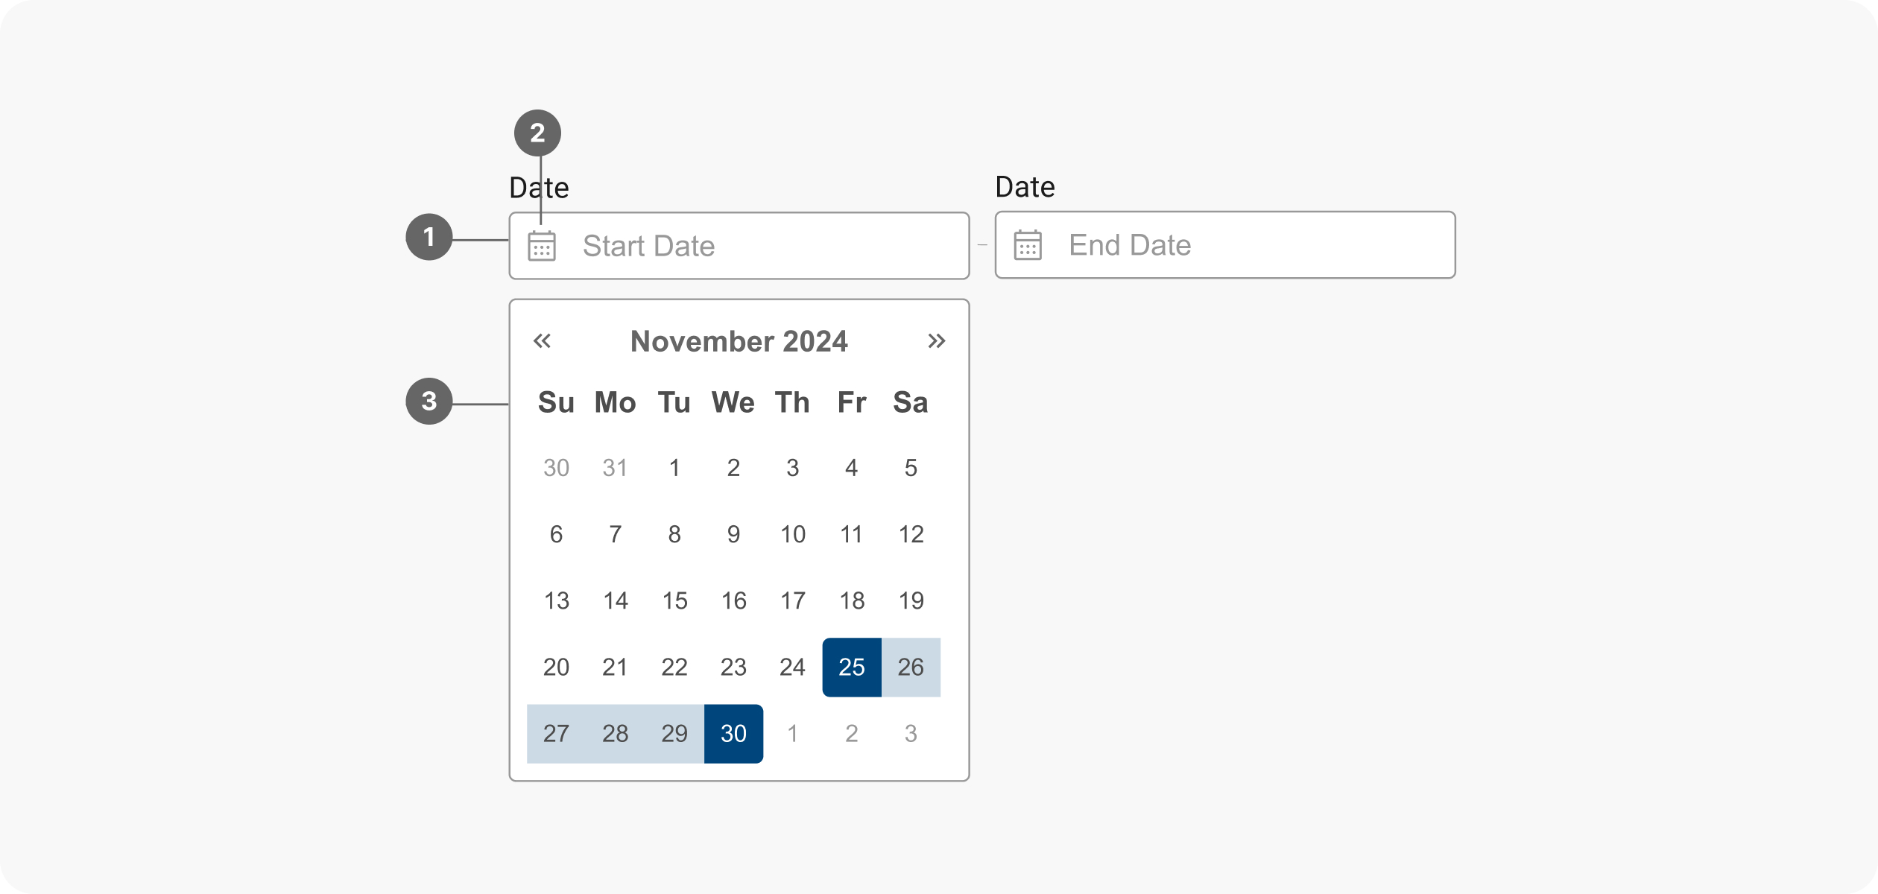The image size is (1878, 894).
Task: Choose November 1 in the calendar
Action: coord(674,468)
